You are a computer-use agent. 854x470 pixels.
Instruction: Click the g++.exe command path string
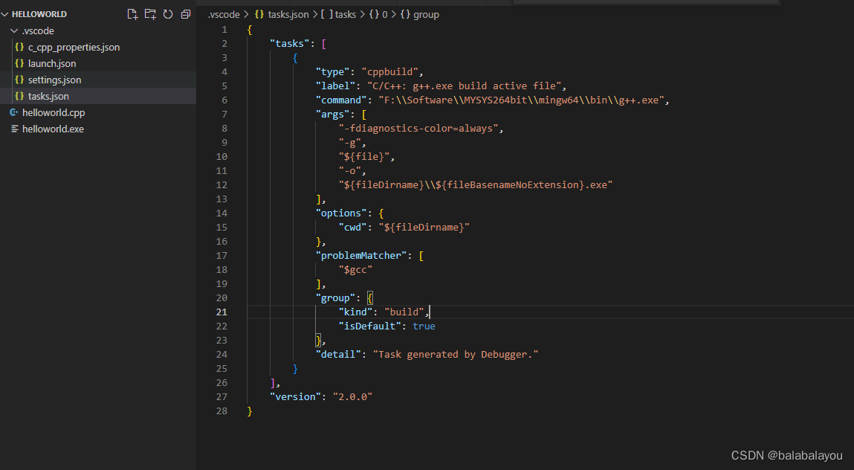coord(521,100)
